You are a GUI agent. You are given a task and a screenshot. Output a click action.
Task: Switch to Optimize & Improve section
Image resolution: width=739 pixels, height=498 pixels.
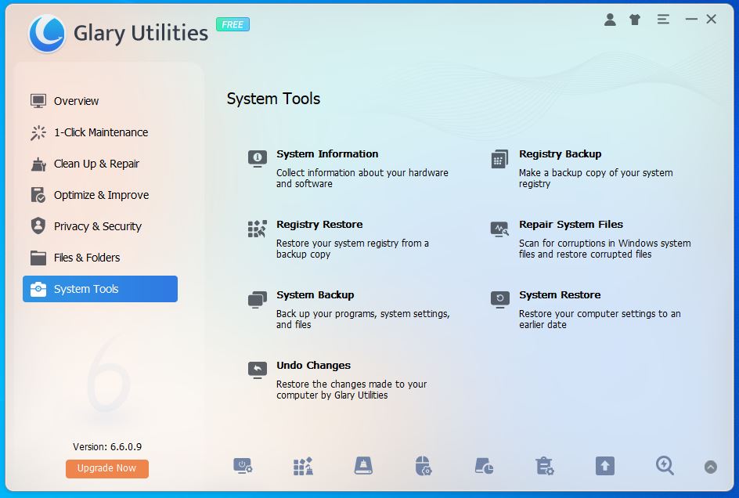[100, 195]
